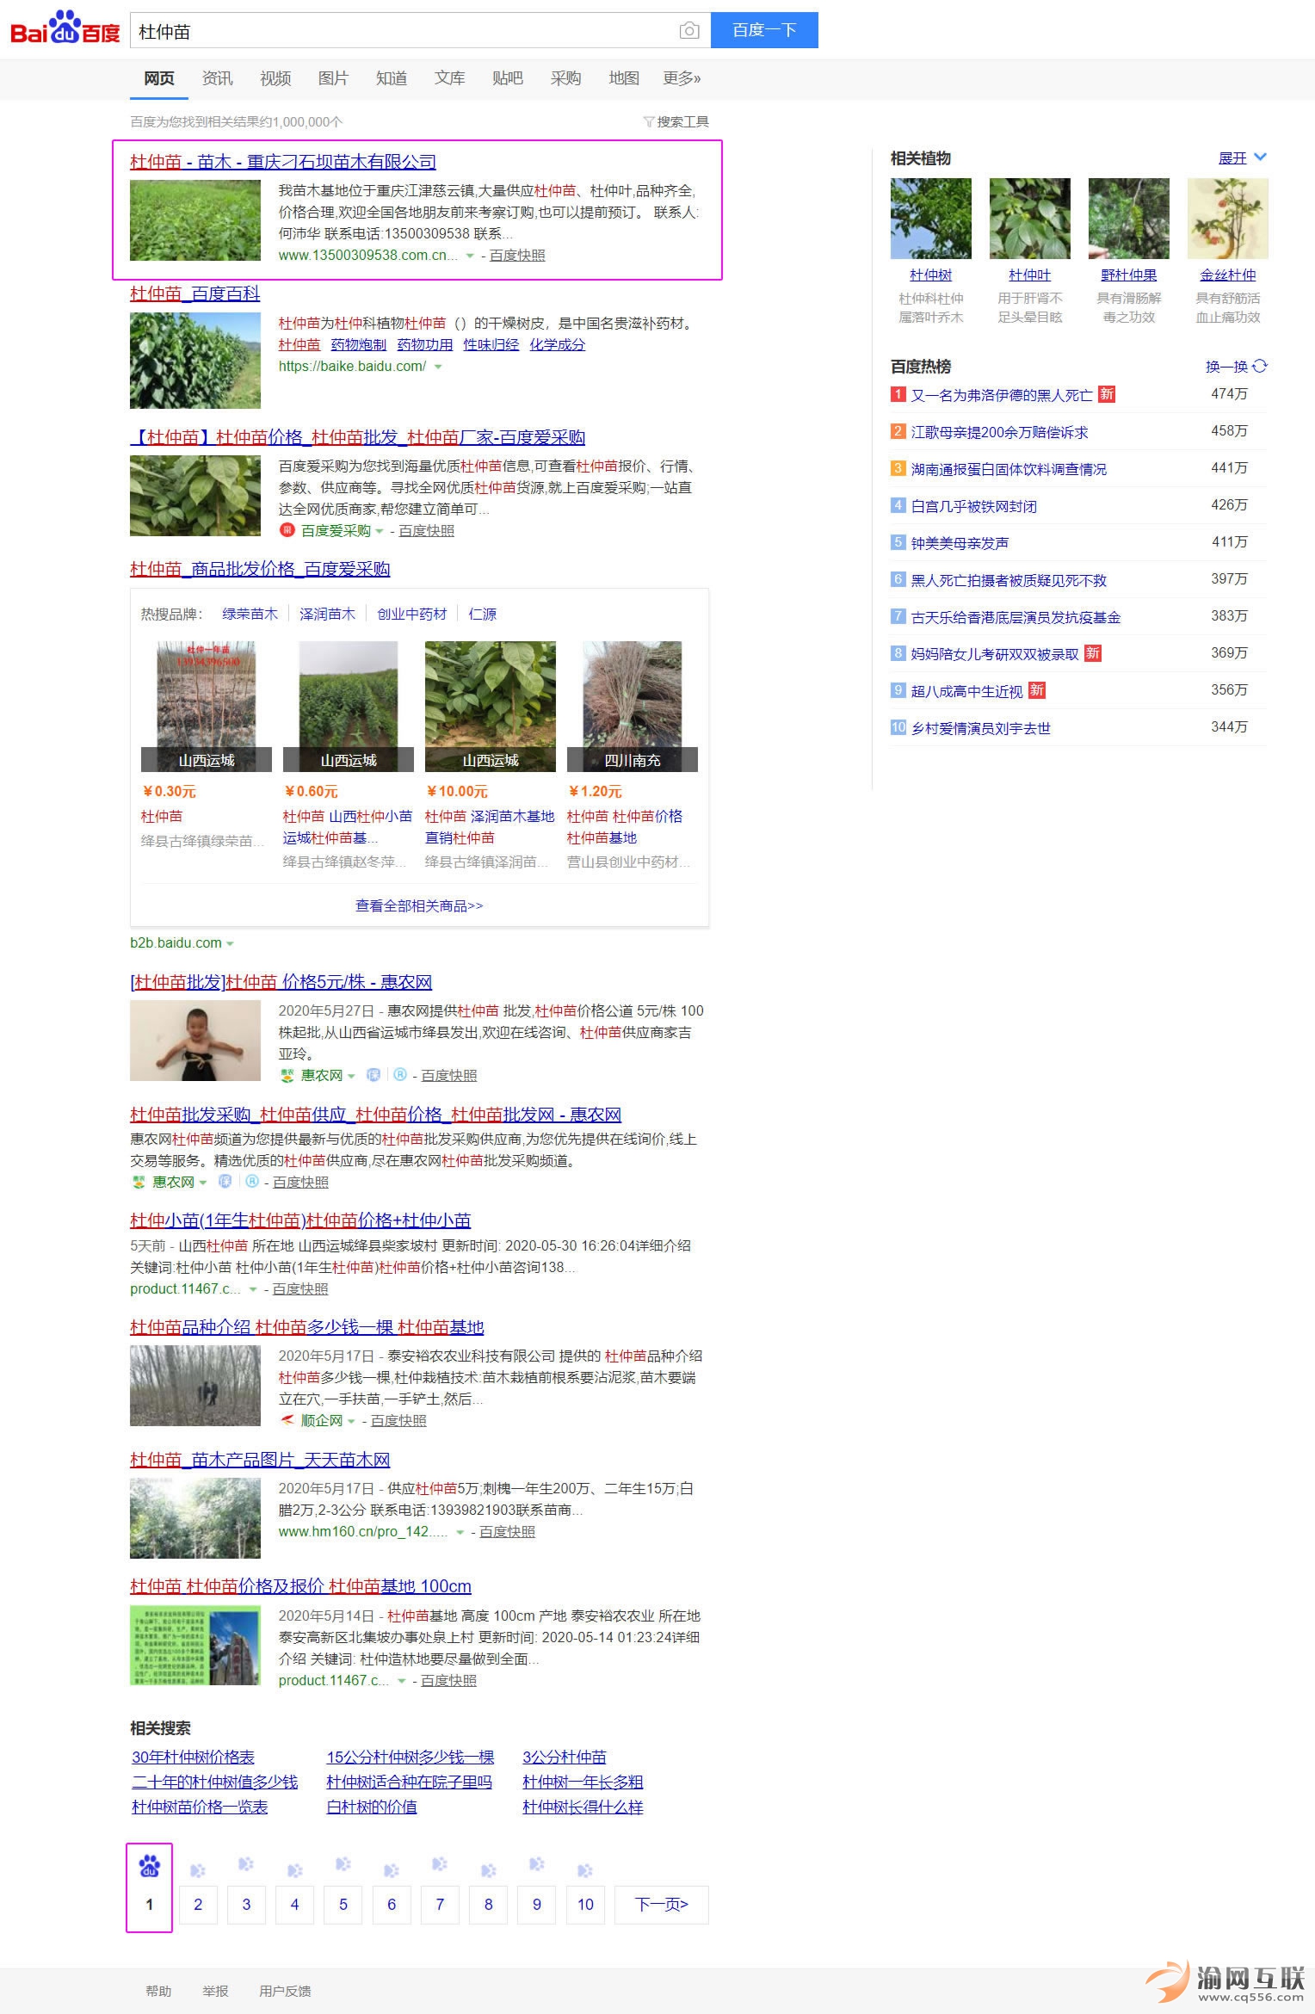
Task: Click the 下一页 next page button
Action: pos(661,1904)
